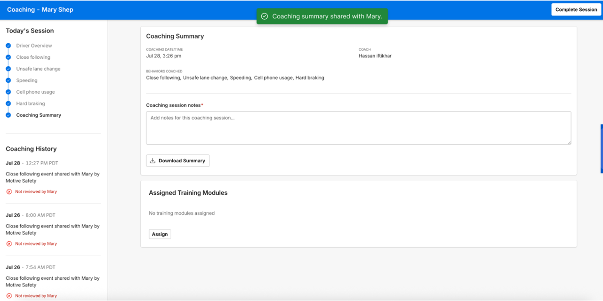Click into the coaching session notes field

pos(359,128)
